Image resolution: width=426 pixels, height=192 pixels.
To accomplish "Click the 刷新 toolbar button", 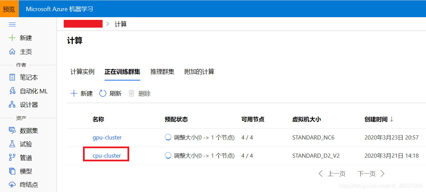I will 110,93.
